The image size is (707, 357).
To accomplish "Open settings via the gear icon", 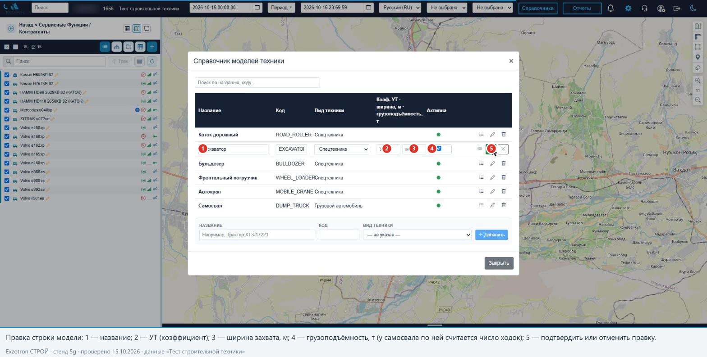I will click(x=628, y=8).
